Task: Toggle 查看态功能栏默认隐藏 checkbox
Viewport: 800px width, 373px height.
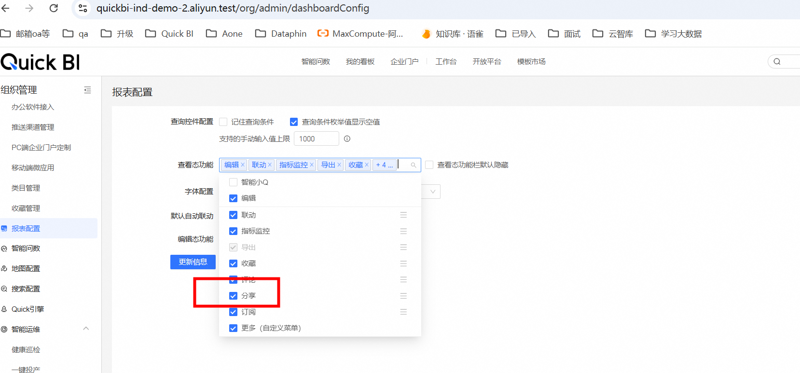Action: point(429,165)
